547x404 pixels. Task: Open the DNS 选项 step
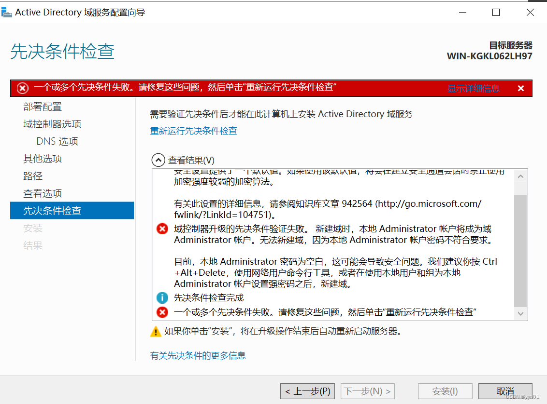tap(57, 141)
